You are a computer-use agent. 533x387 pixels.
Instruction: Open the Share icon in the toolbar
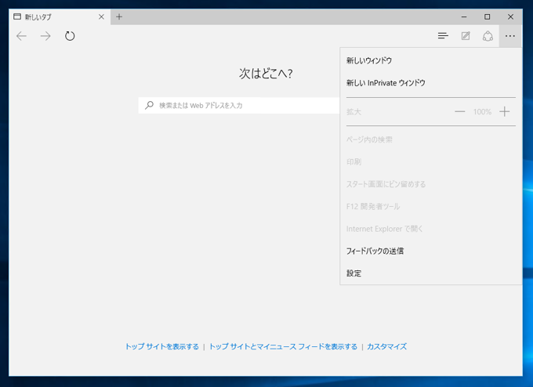click(488, 36)
